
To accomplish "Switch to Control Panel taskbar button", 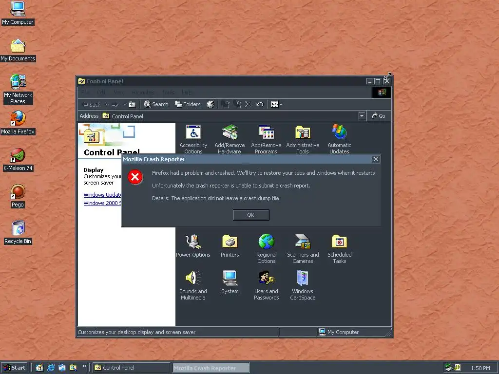I will (132, 368).
